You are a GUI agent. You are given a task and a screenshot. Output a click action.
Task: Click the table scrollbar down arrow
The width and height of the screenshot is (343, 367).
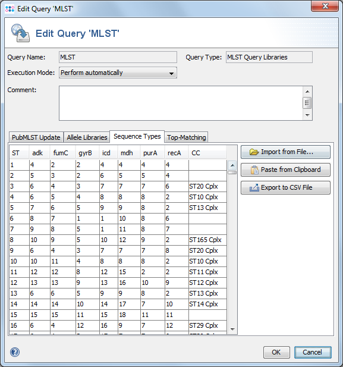click(x=232, y=330)
